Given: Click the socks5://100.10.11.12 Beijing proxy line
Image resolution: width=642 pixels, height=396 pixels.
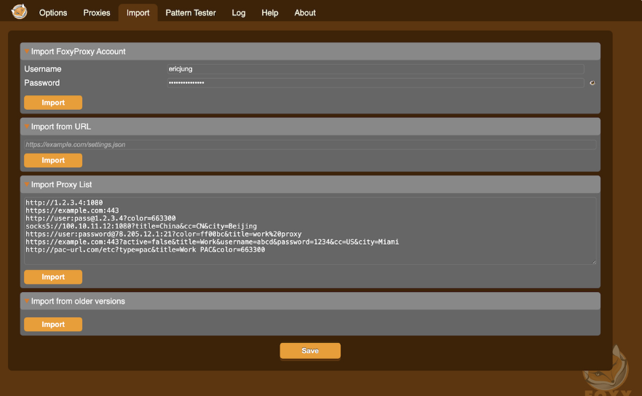Looking at the screenshot, I should coord(141,226).
